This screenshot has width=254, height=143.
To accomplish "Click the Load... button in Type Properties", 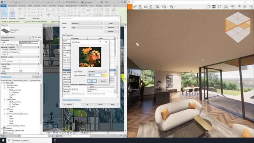I will tap(111, 23).
